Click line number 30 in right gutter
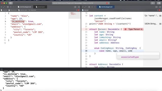This screenshot has width=162, height=91. click(x=86, y=51)
